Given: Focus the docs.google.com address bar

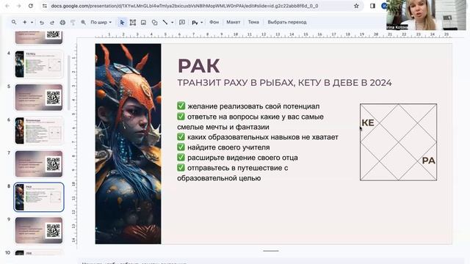Looking at the screenshot, I should click(184, 6).
